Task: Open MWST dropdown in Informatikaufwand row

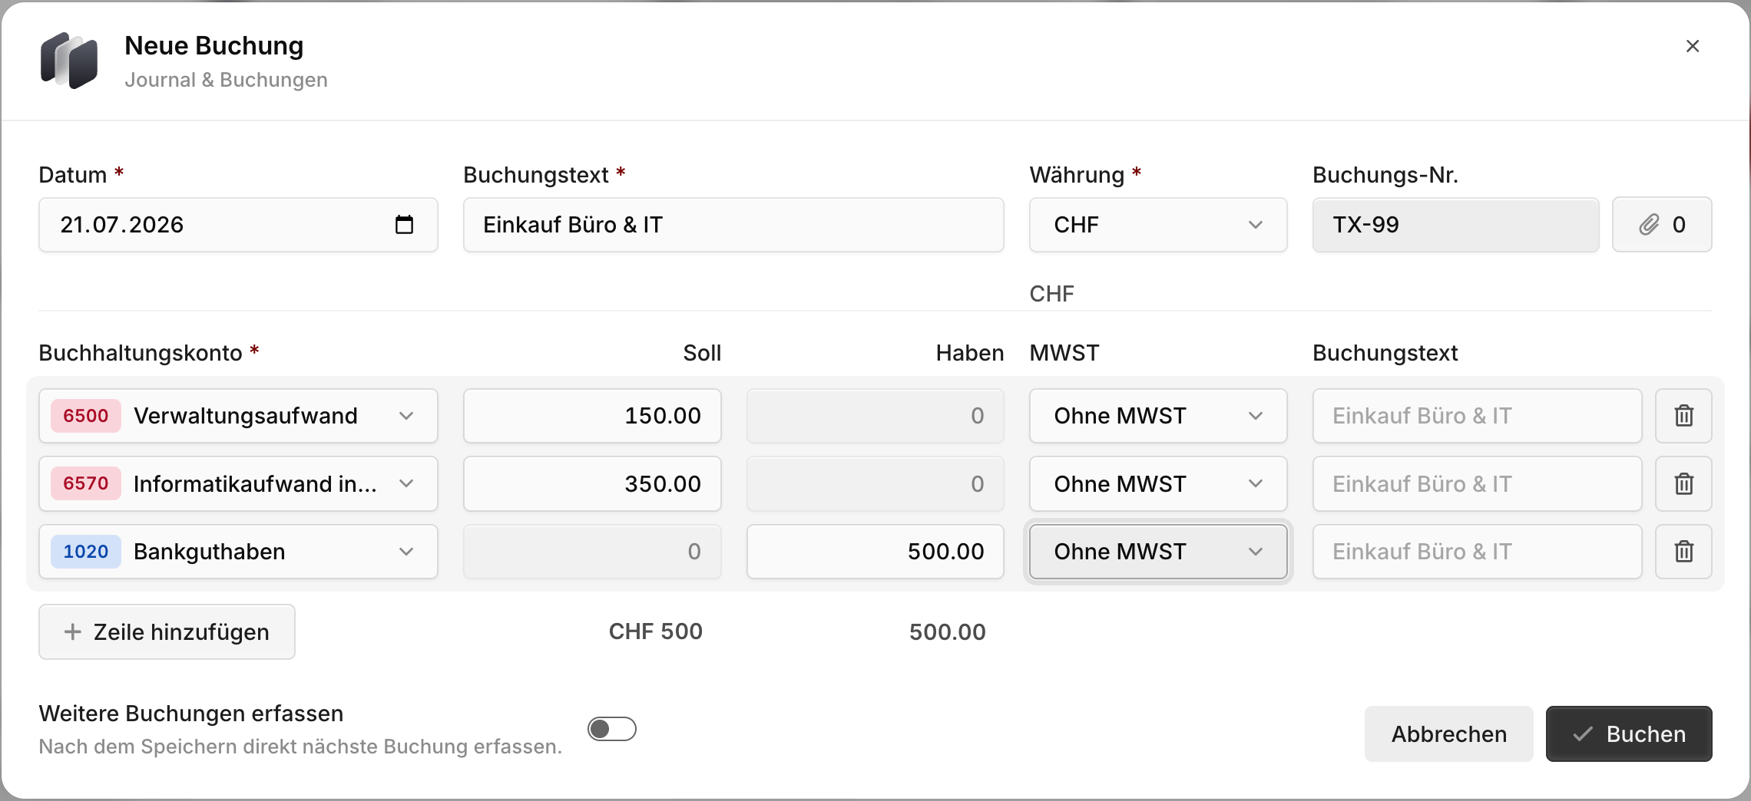Action: click(x=1158, y=484)
